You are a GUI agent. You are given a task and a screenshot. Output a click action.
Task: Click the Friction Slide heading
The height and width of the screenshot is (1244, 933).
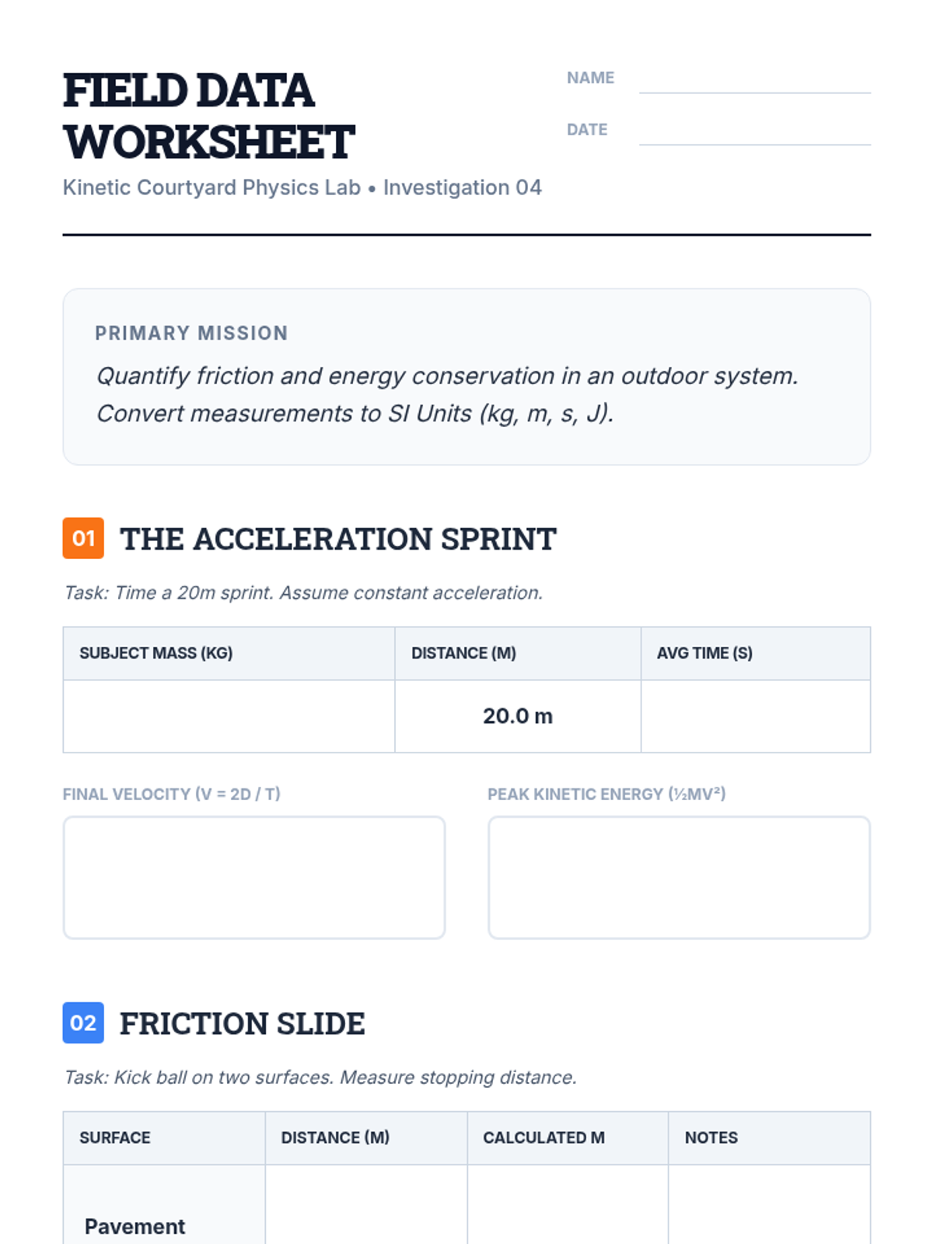(x=242, y=1023)
